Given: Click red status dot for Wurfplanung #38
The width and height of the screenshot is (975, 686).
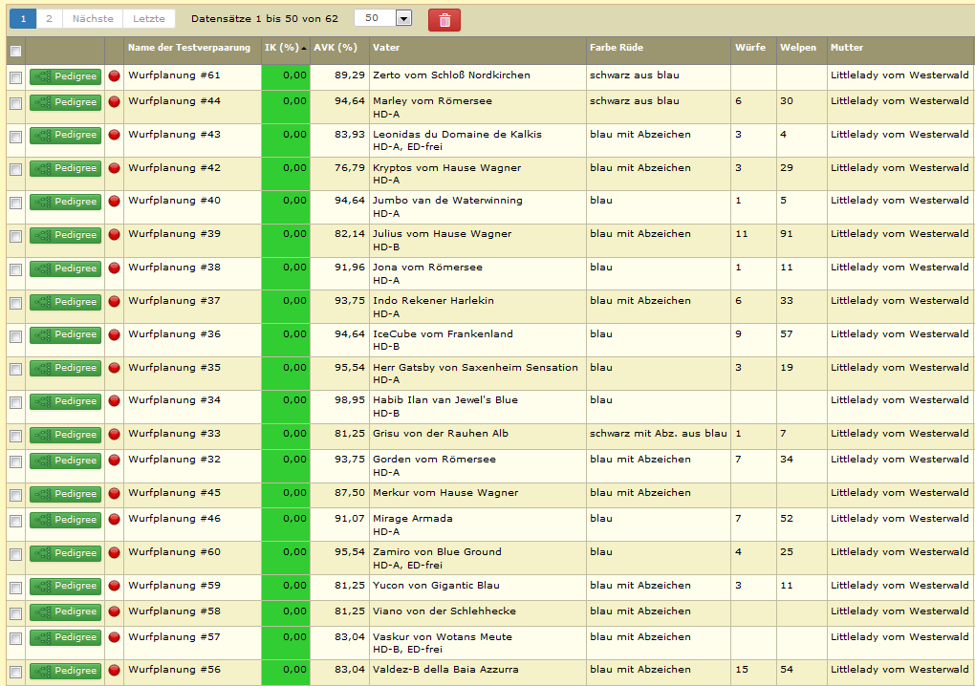Looking at the screenshot, I should 115,268.
